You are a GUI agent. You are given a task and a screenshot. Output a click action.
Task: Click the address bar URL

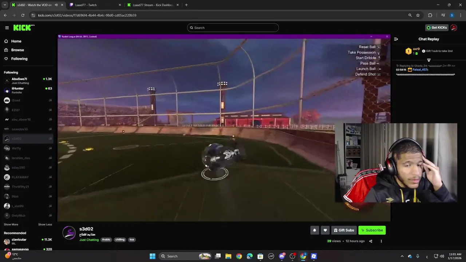pos(87,15)
